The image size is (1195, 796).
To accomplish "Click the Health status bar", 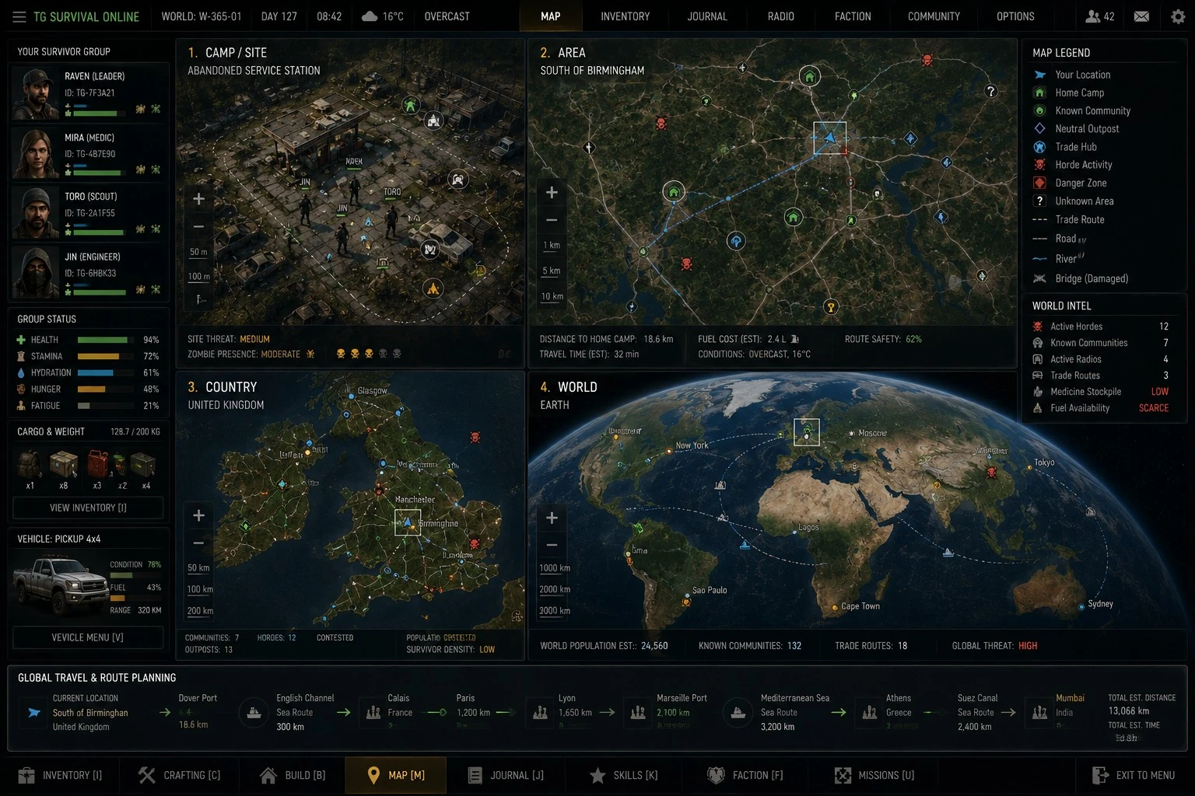I will (106, 340).
